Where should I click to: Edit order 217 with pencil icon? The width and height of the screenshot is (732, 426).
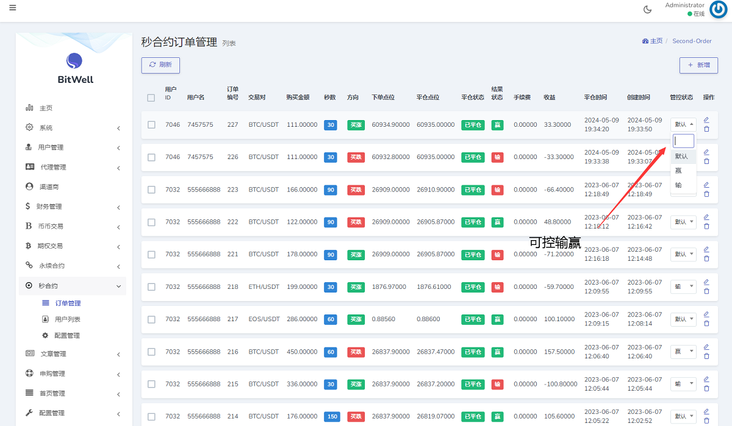(x=706, y=314)
